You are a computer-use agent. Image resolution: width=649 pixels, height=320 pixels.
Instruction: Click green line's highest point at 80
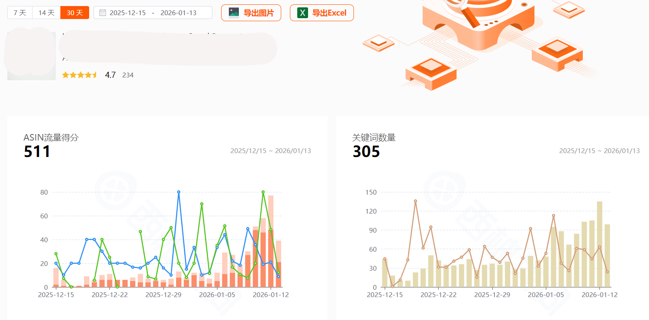click(x=263, y=192)
